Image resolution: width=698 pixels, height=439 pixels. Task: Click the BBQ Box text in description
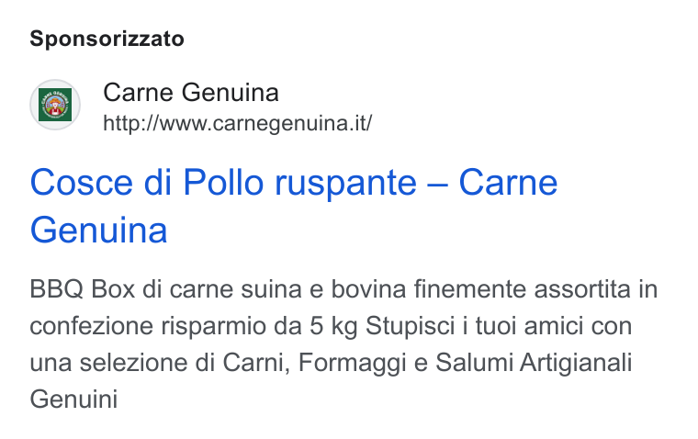pyautogui.click(x=83, y=289)
